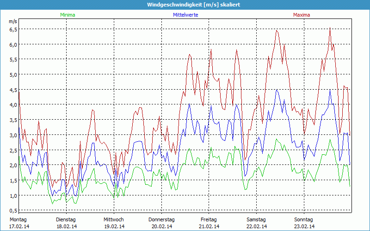
Task: Click the 6,5 y-axis value
Action: coord(13,29)
